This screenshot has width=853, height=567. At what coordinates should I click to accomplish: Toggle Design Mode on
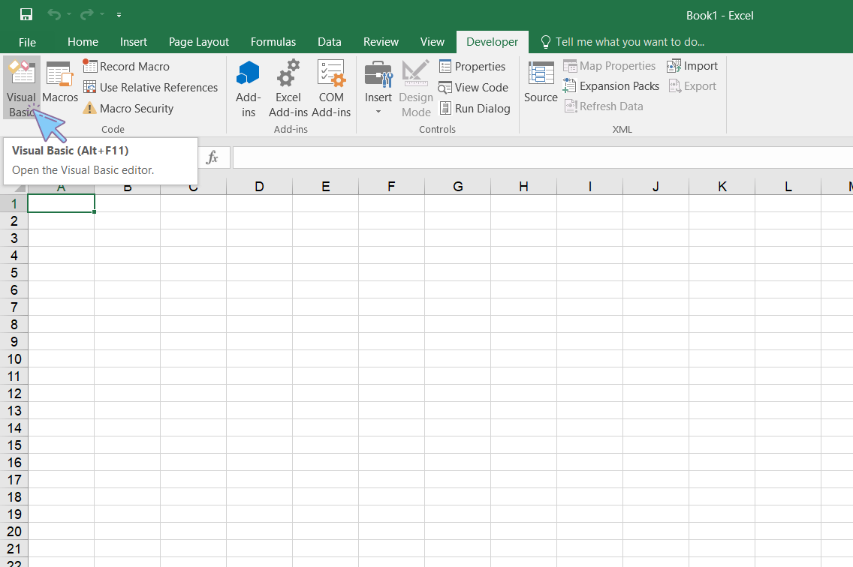(x=416, y=86)
